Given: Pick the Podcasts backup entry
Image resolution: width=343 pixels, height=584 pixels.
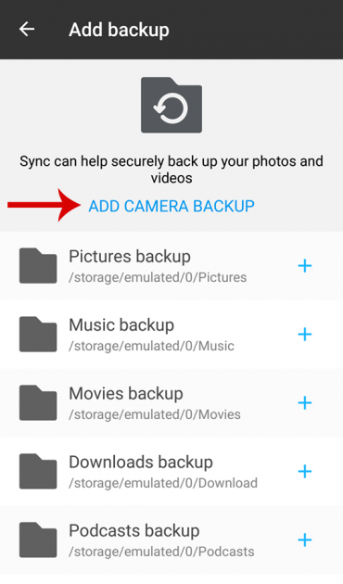Looking at the screenshot, I should pos(171,540).
